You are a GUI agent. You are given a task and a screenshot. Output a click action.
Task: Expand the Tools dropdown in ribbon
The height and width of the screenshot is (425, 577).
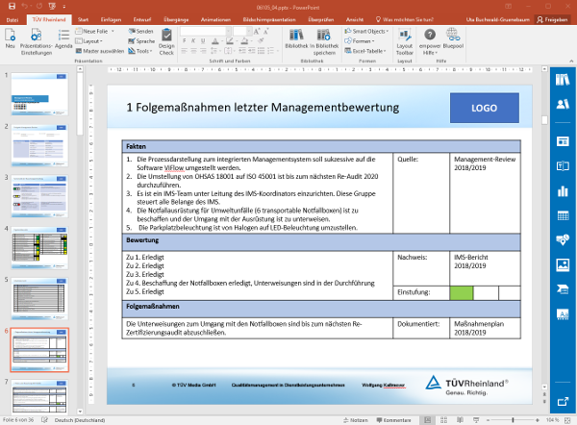[144, 51]
